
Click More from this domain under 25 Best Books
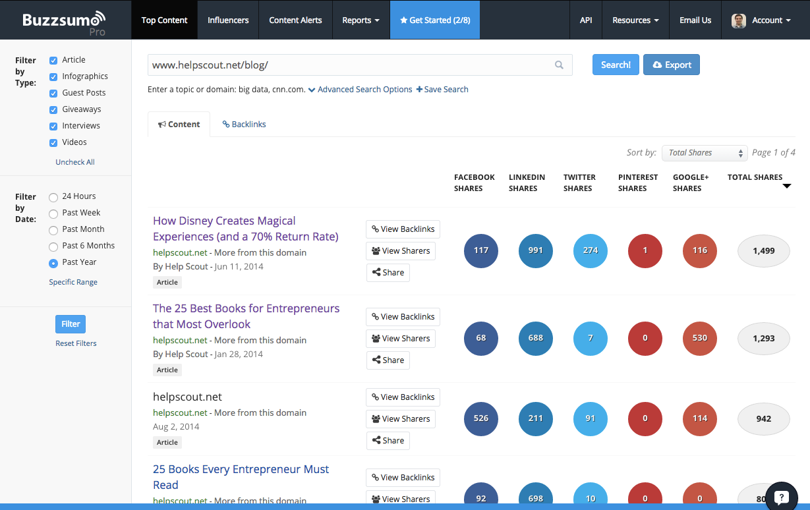[x=260, y=340]
